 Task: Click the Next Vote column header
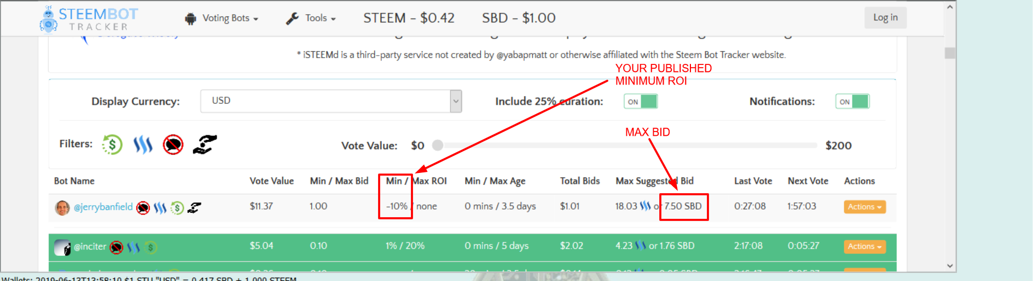point(808,181)
